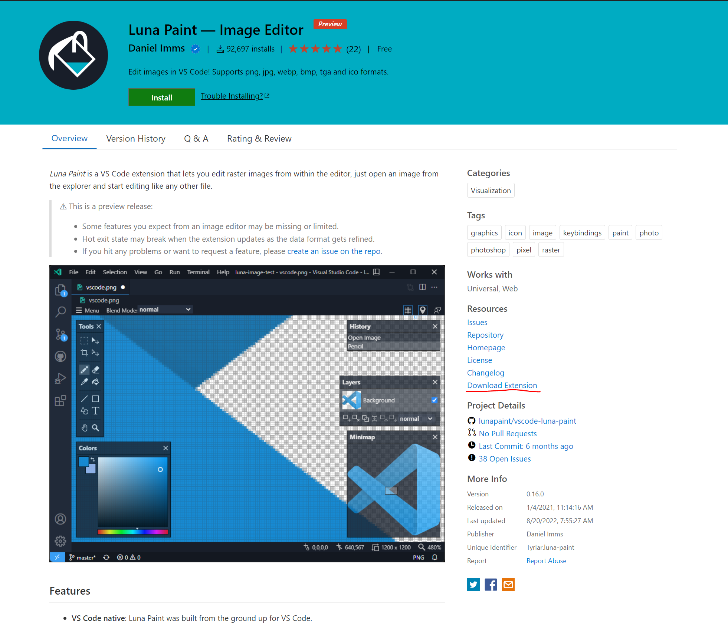Click the green Install button
Viewport: 728px width, 625px height.
(x=162, y=97)
